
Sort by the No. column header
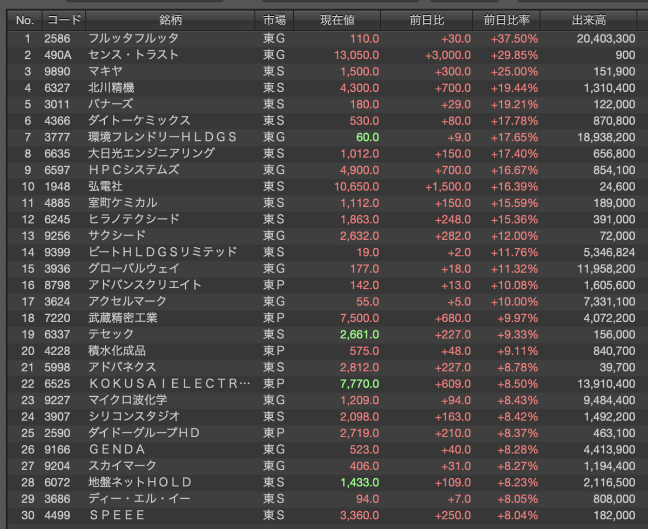click(x=25, y=21)
